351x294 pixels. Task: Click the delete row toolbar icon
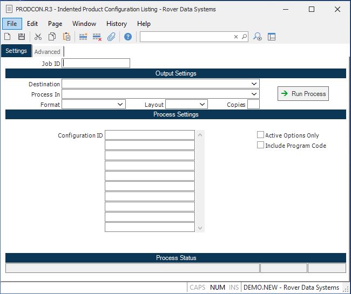click(x=97, y=37)
